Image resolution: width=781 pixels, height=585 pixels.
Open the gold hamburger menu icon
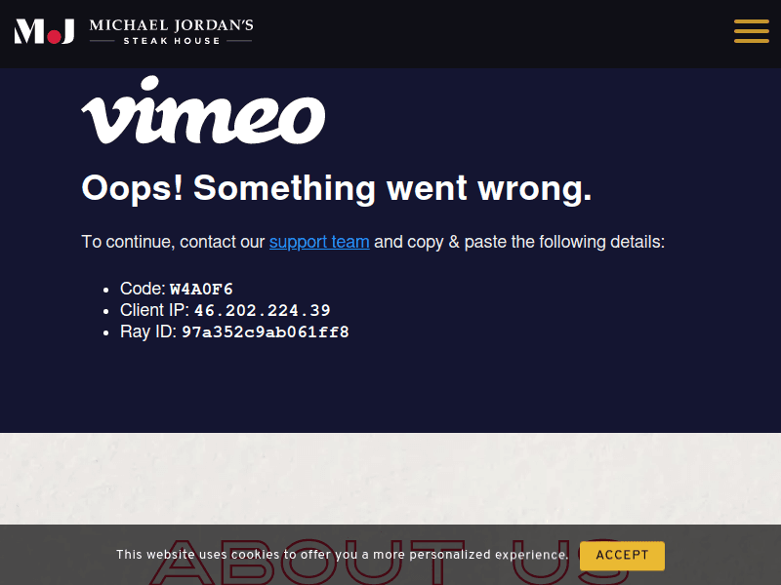751,31
